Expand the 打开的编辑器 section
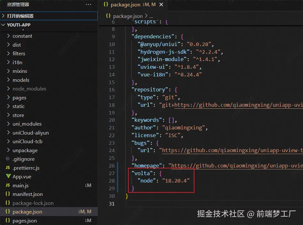The width and height of the screenshot is (303, 225). (x=49, y=16)
